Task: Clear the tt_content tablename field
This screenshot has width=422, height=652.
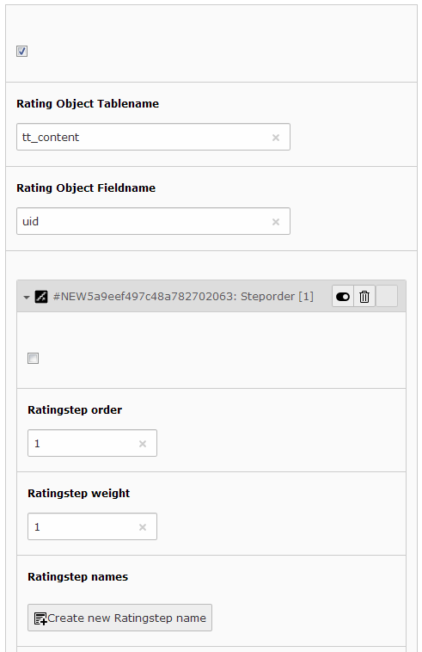Action: pos(276,138)
